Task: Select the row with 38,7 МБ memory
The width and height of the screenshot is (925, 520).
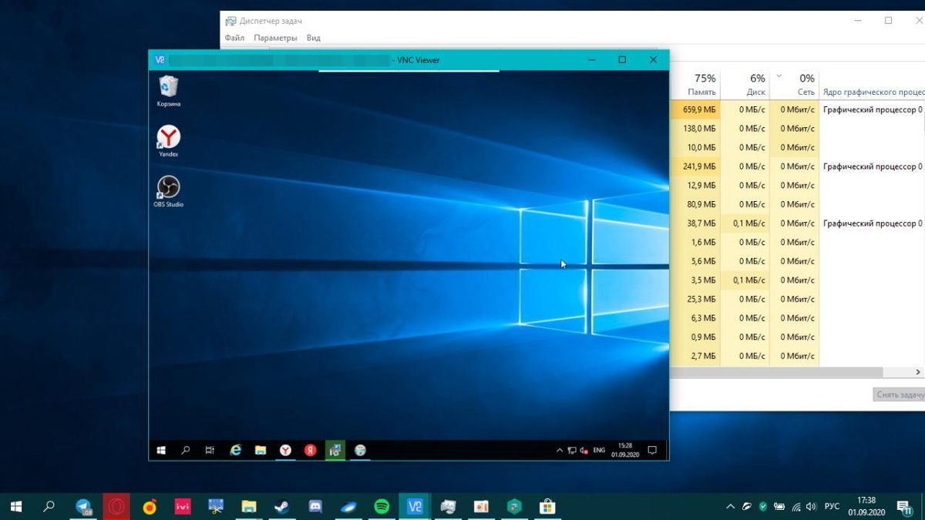Action: click(797, 223)
